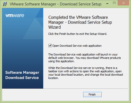Image resolution: width=131 pixels, height=103 pixels.
Task: Click the Finish button
Action: [92, 94]
